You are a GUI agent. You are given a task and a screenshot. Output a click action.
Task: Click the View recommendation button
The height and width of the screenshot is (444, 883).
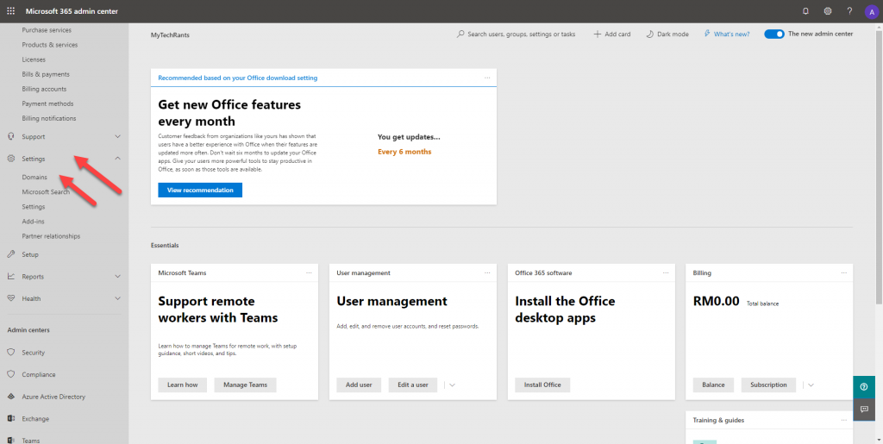coord(200,191)
